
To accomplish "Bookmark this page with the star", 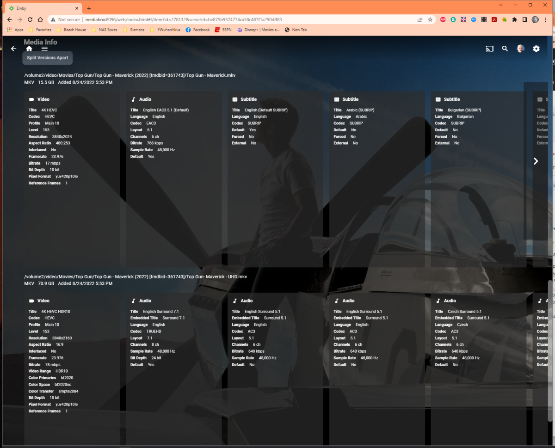I will click(x=430, y=19).
